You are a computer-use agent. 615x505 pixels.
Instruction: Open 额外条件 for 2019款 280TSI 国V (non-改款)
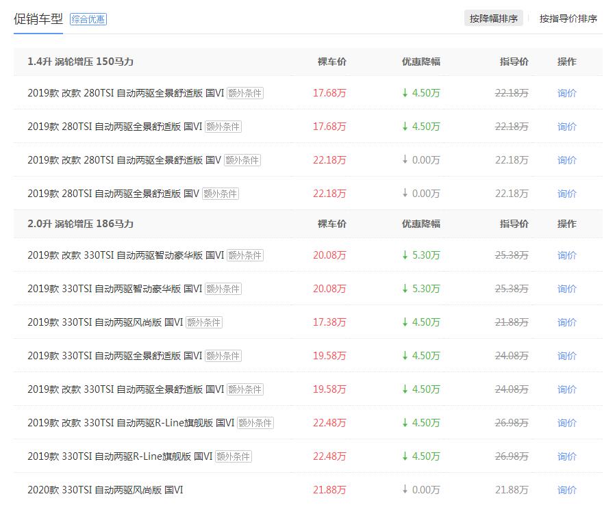220,194
